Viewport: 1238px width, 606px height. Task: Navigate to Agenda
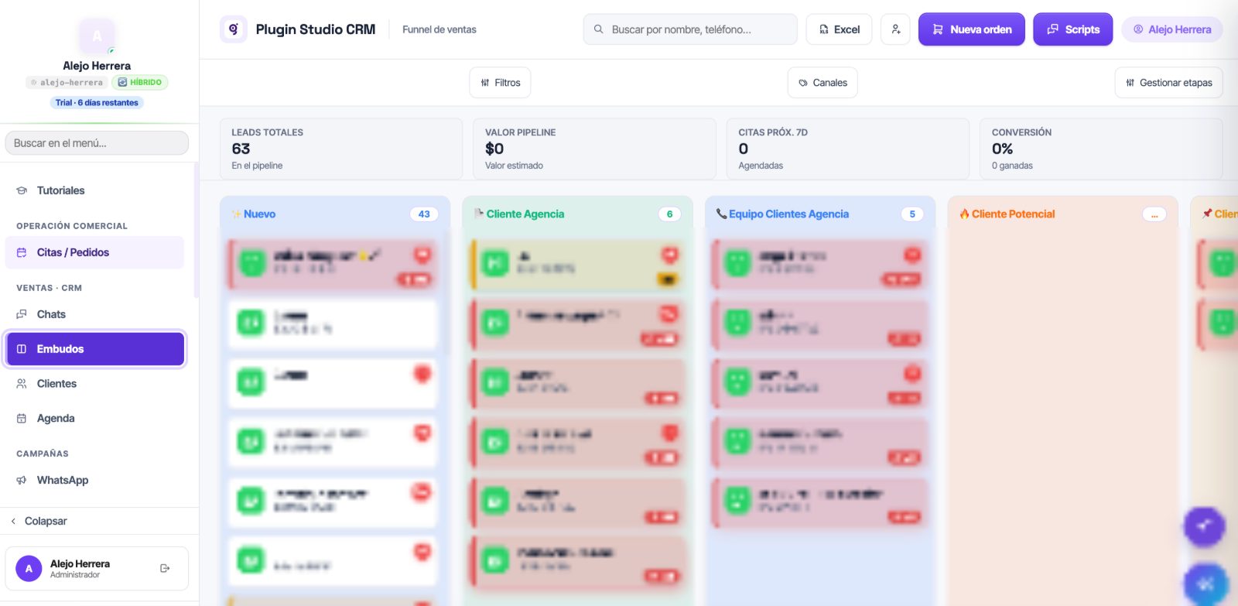click(95, 419)
